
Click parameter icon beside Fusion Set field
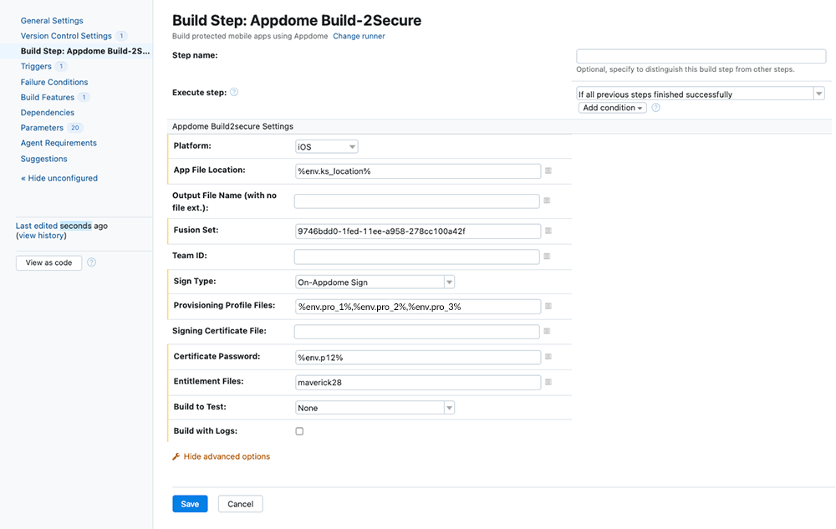click(x=548, y=231)
